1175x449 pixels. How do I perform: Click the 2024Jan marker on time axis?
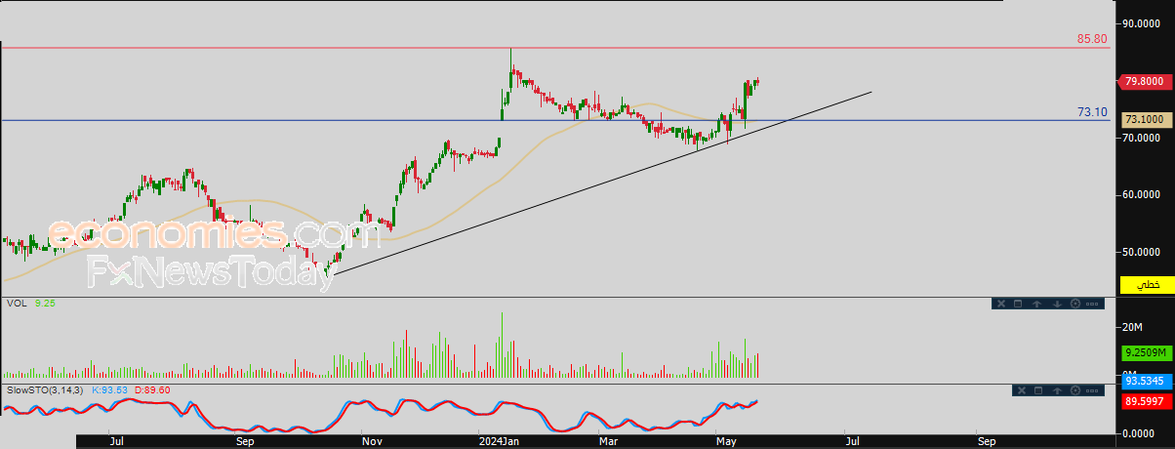(x=498, y=441)
